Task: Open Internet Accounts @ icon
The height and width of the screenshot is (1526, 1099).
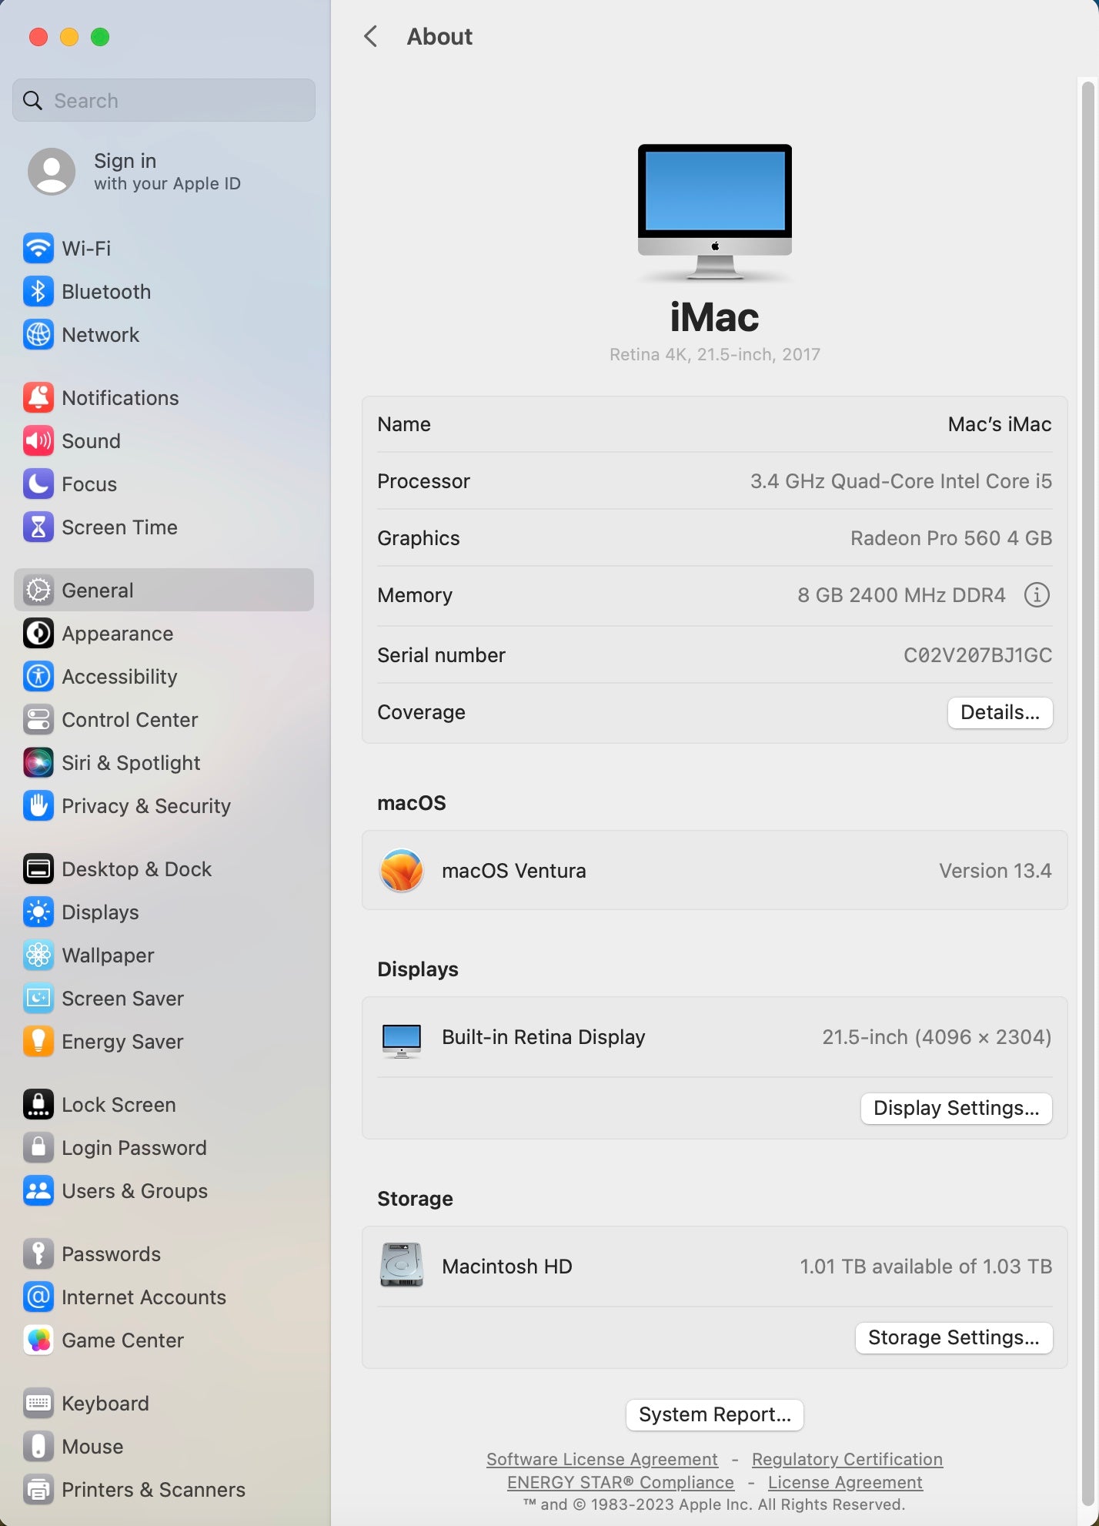Action: [38, 1297]
